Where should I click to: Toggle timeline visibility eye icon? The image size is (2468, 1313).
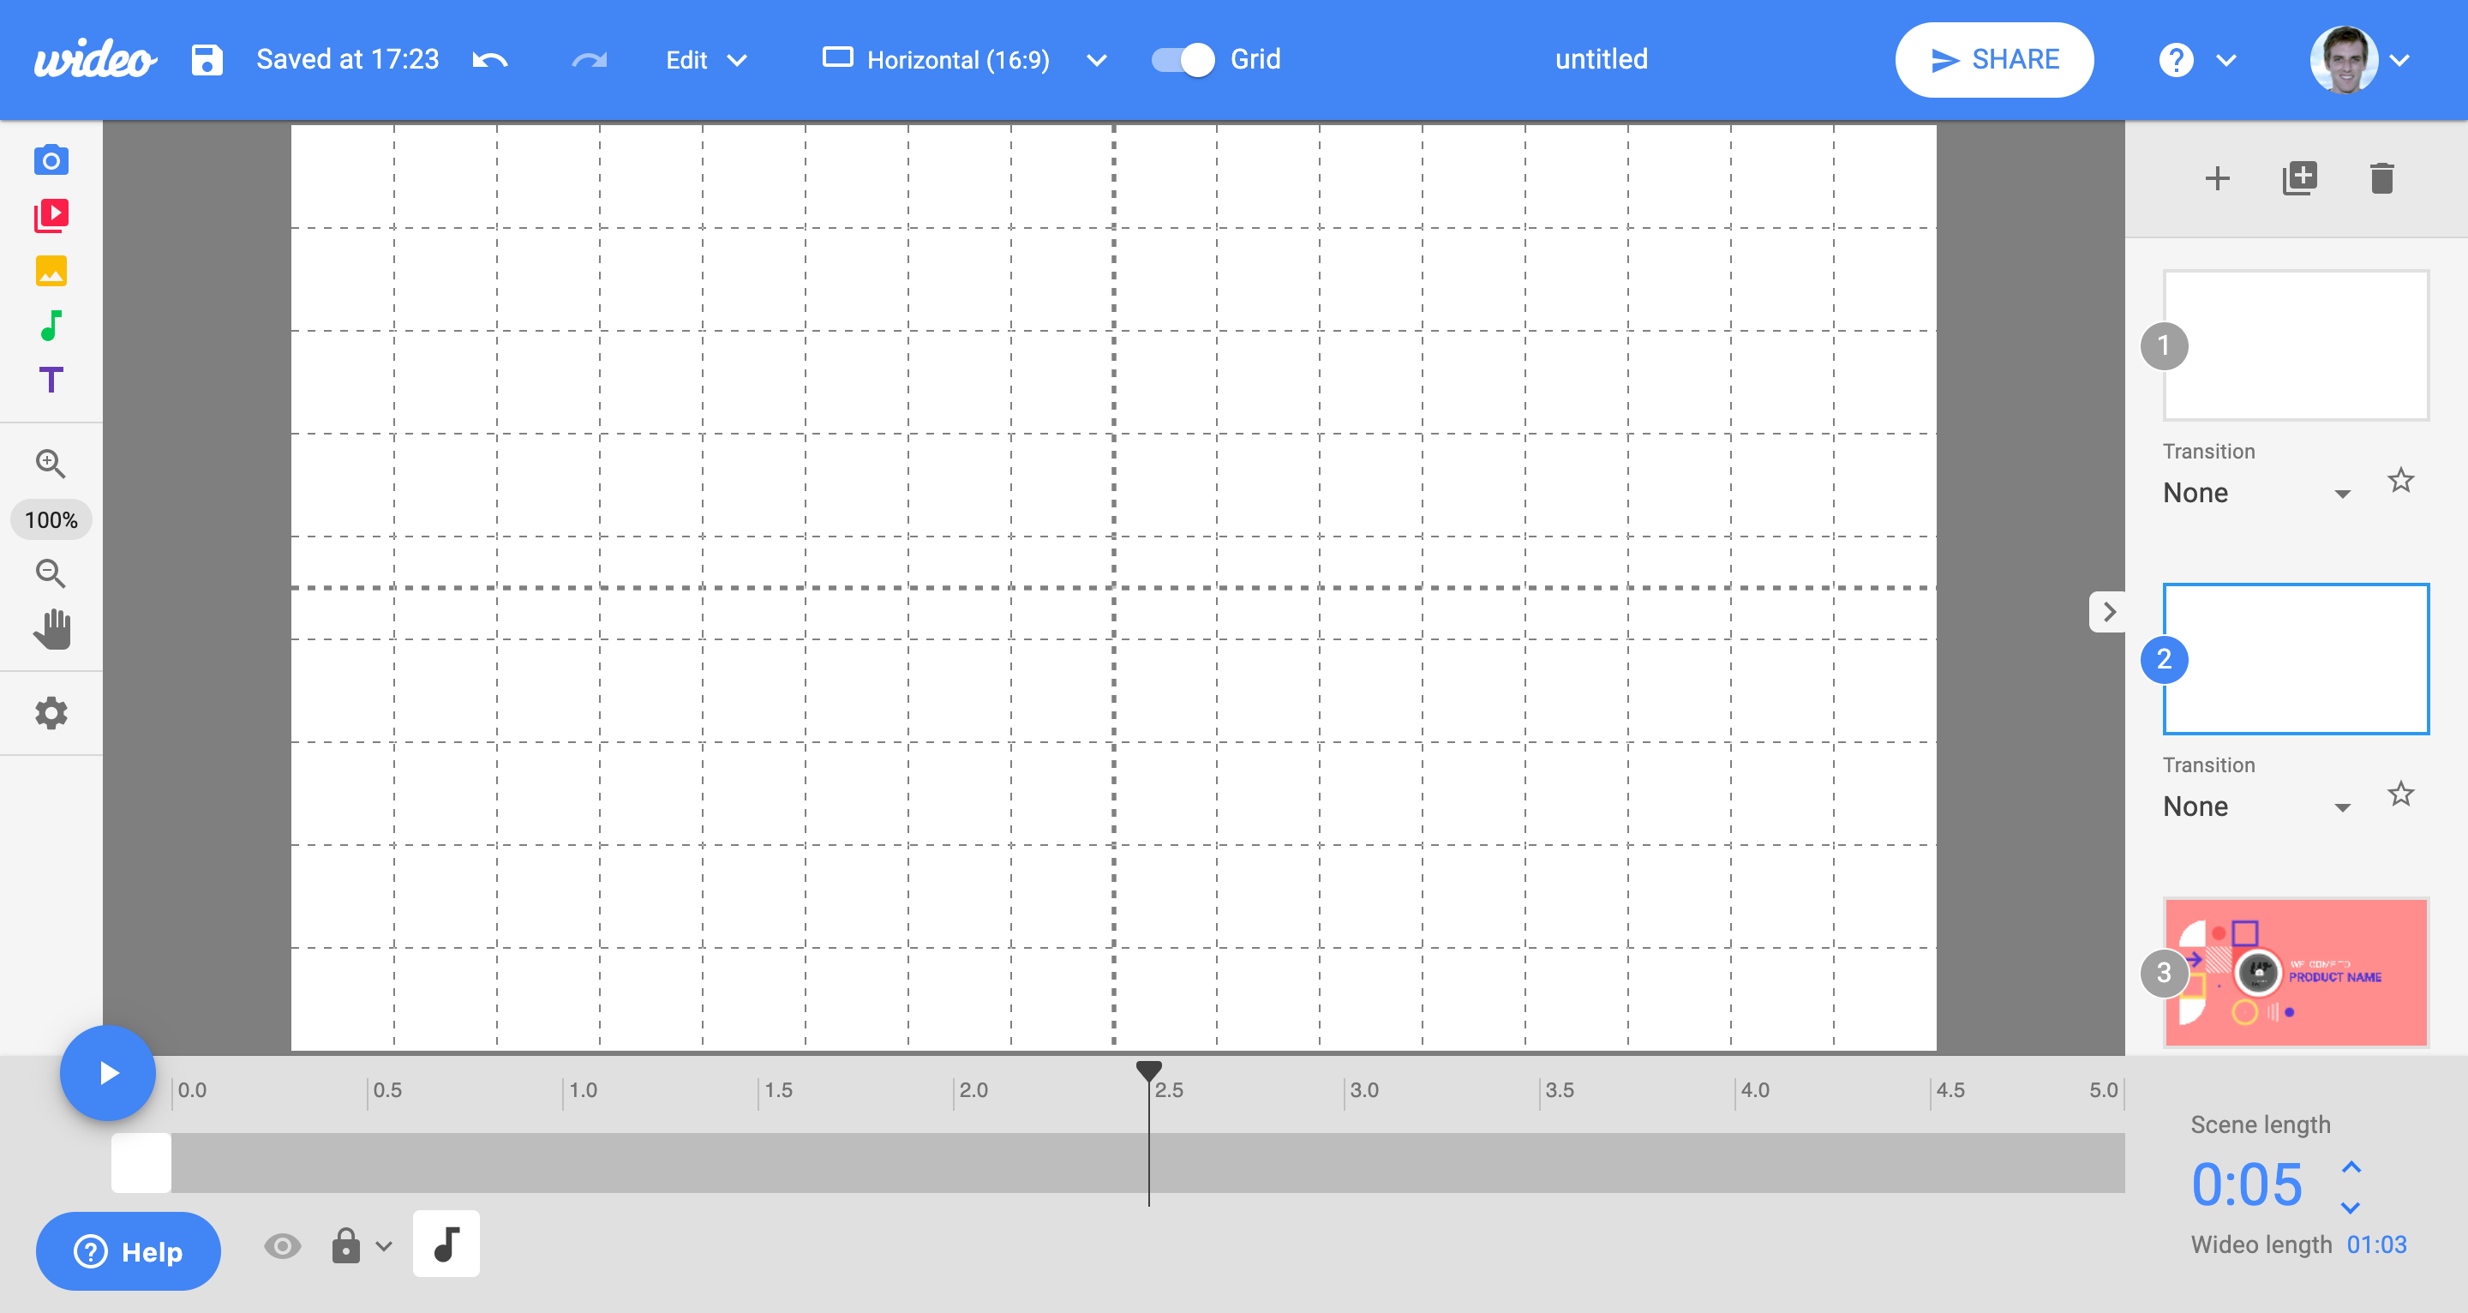(283, 1246)
